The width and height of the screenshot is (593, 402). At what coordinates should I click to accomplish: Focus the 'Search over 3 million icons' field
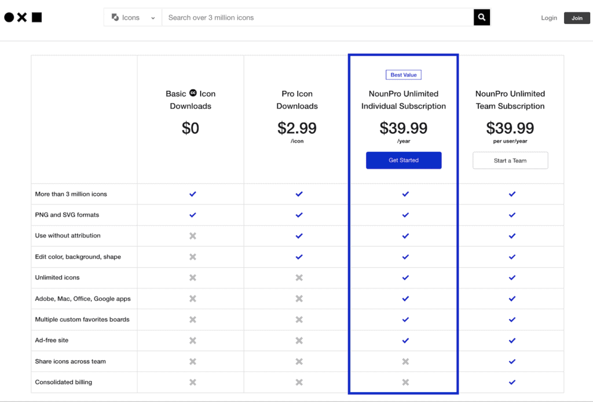click(x=318, y=17)
